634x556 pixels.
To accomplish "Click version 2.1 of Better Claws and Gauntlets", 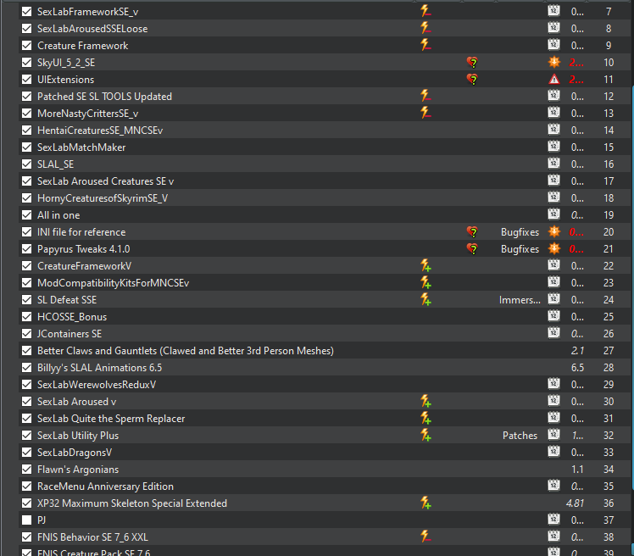I will pos(577,351).
